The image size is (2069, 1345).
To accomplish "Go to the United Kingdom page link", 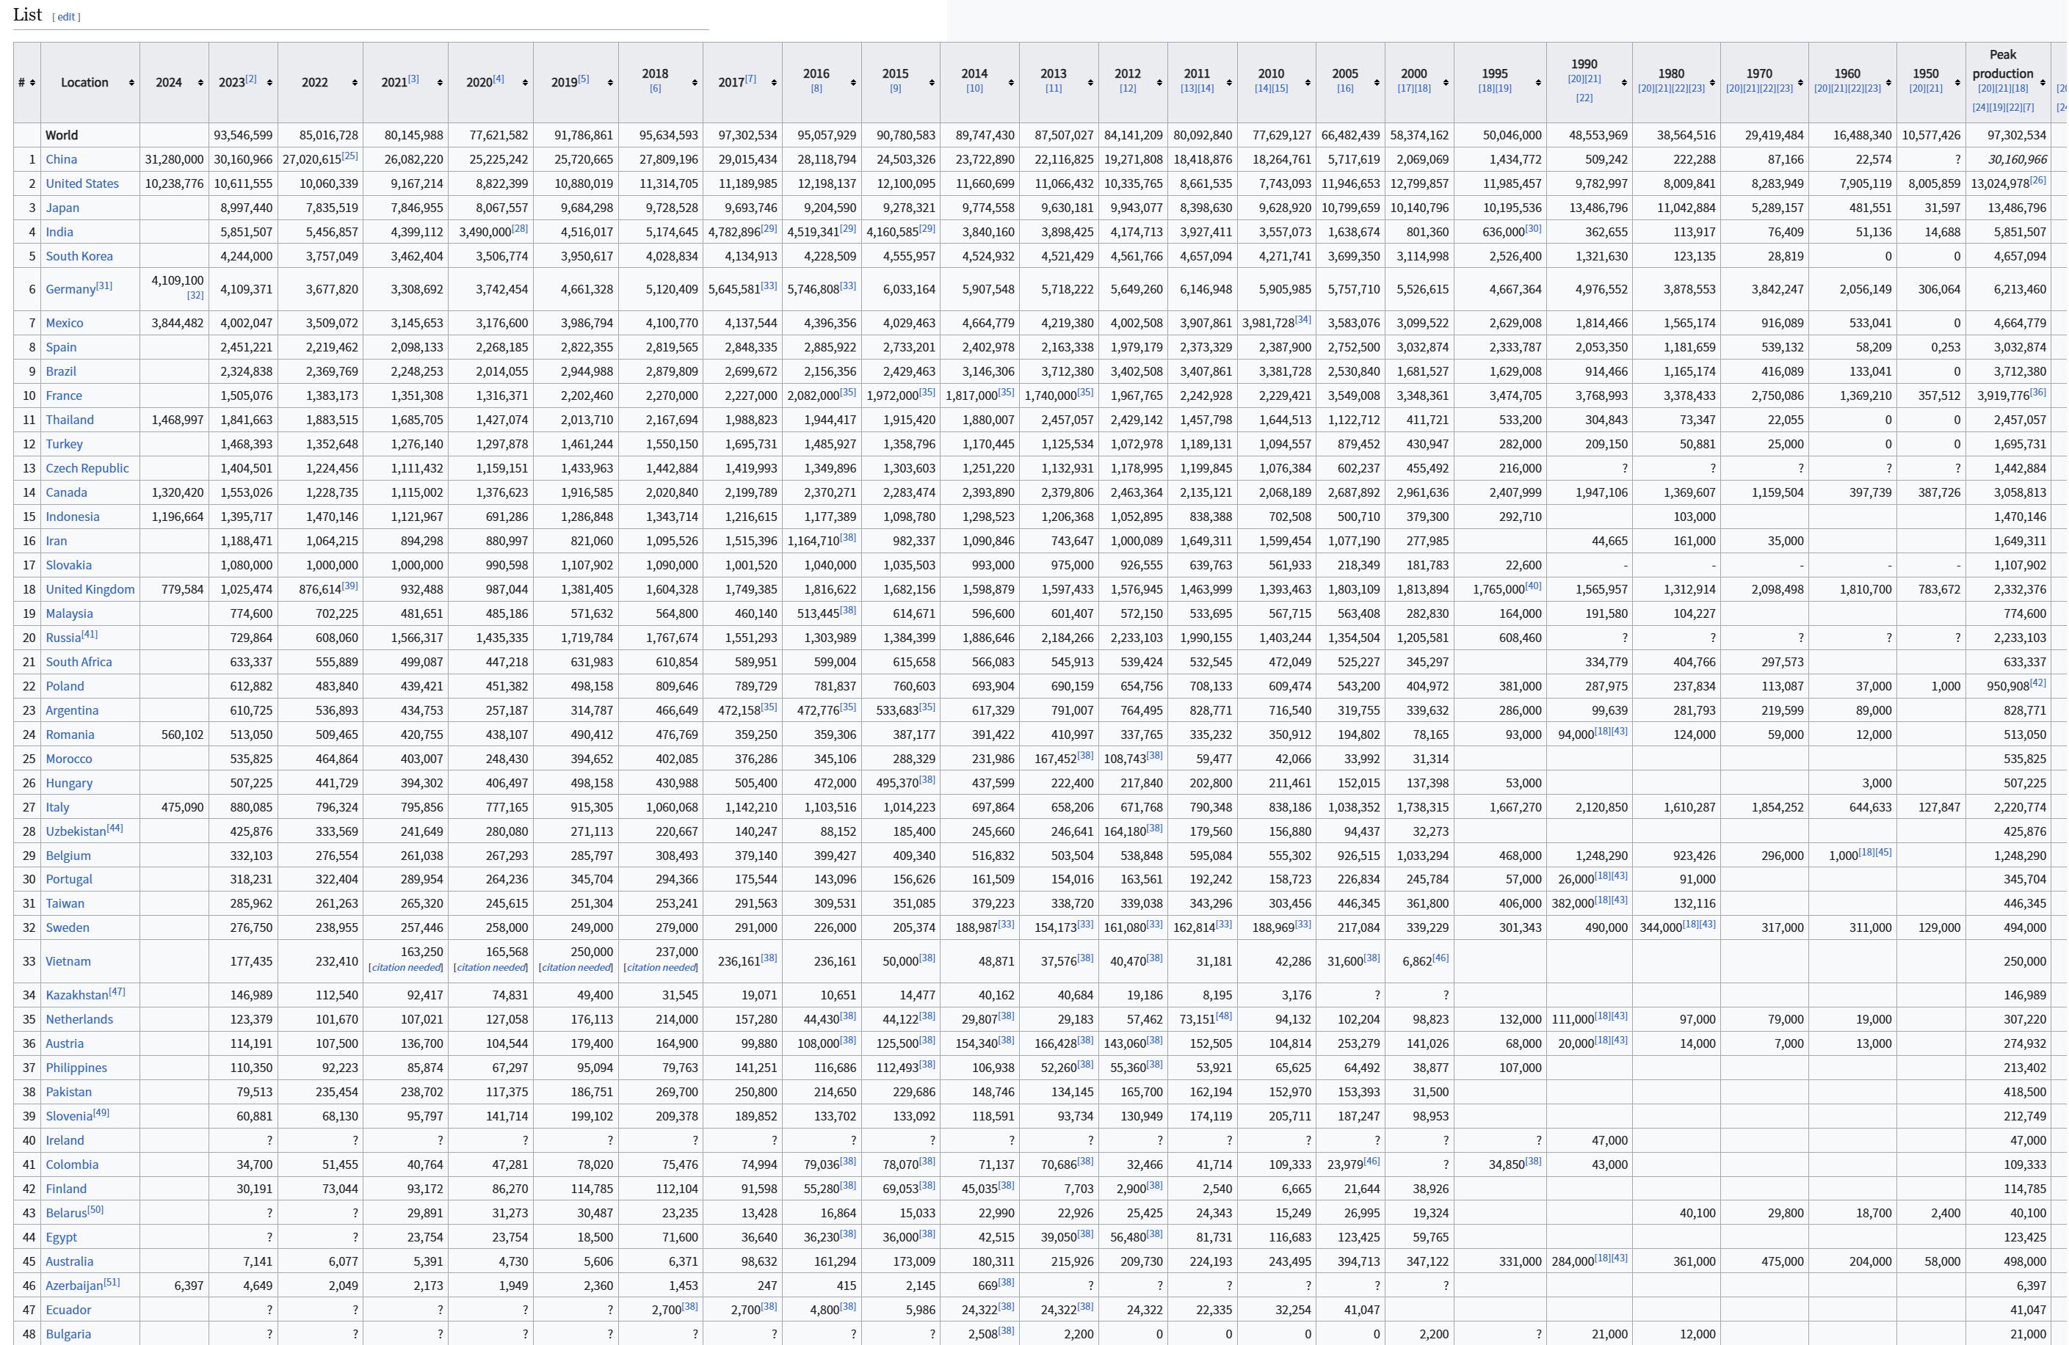I will point(90,589).
